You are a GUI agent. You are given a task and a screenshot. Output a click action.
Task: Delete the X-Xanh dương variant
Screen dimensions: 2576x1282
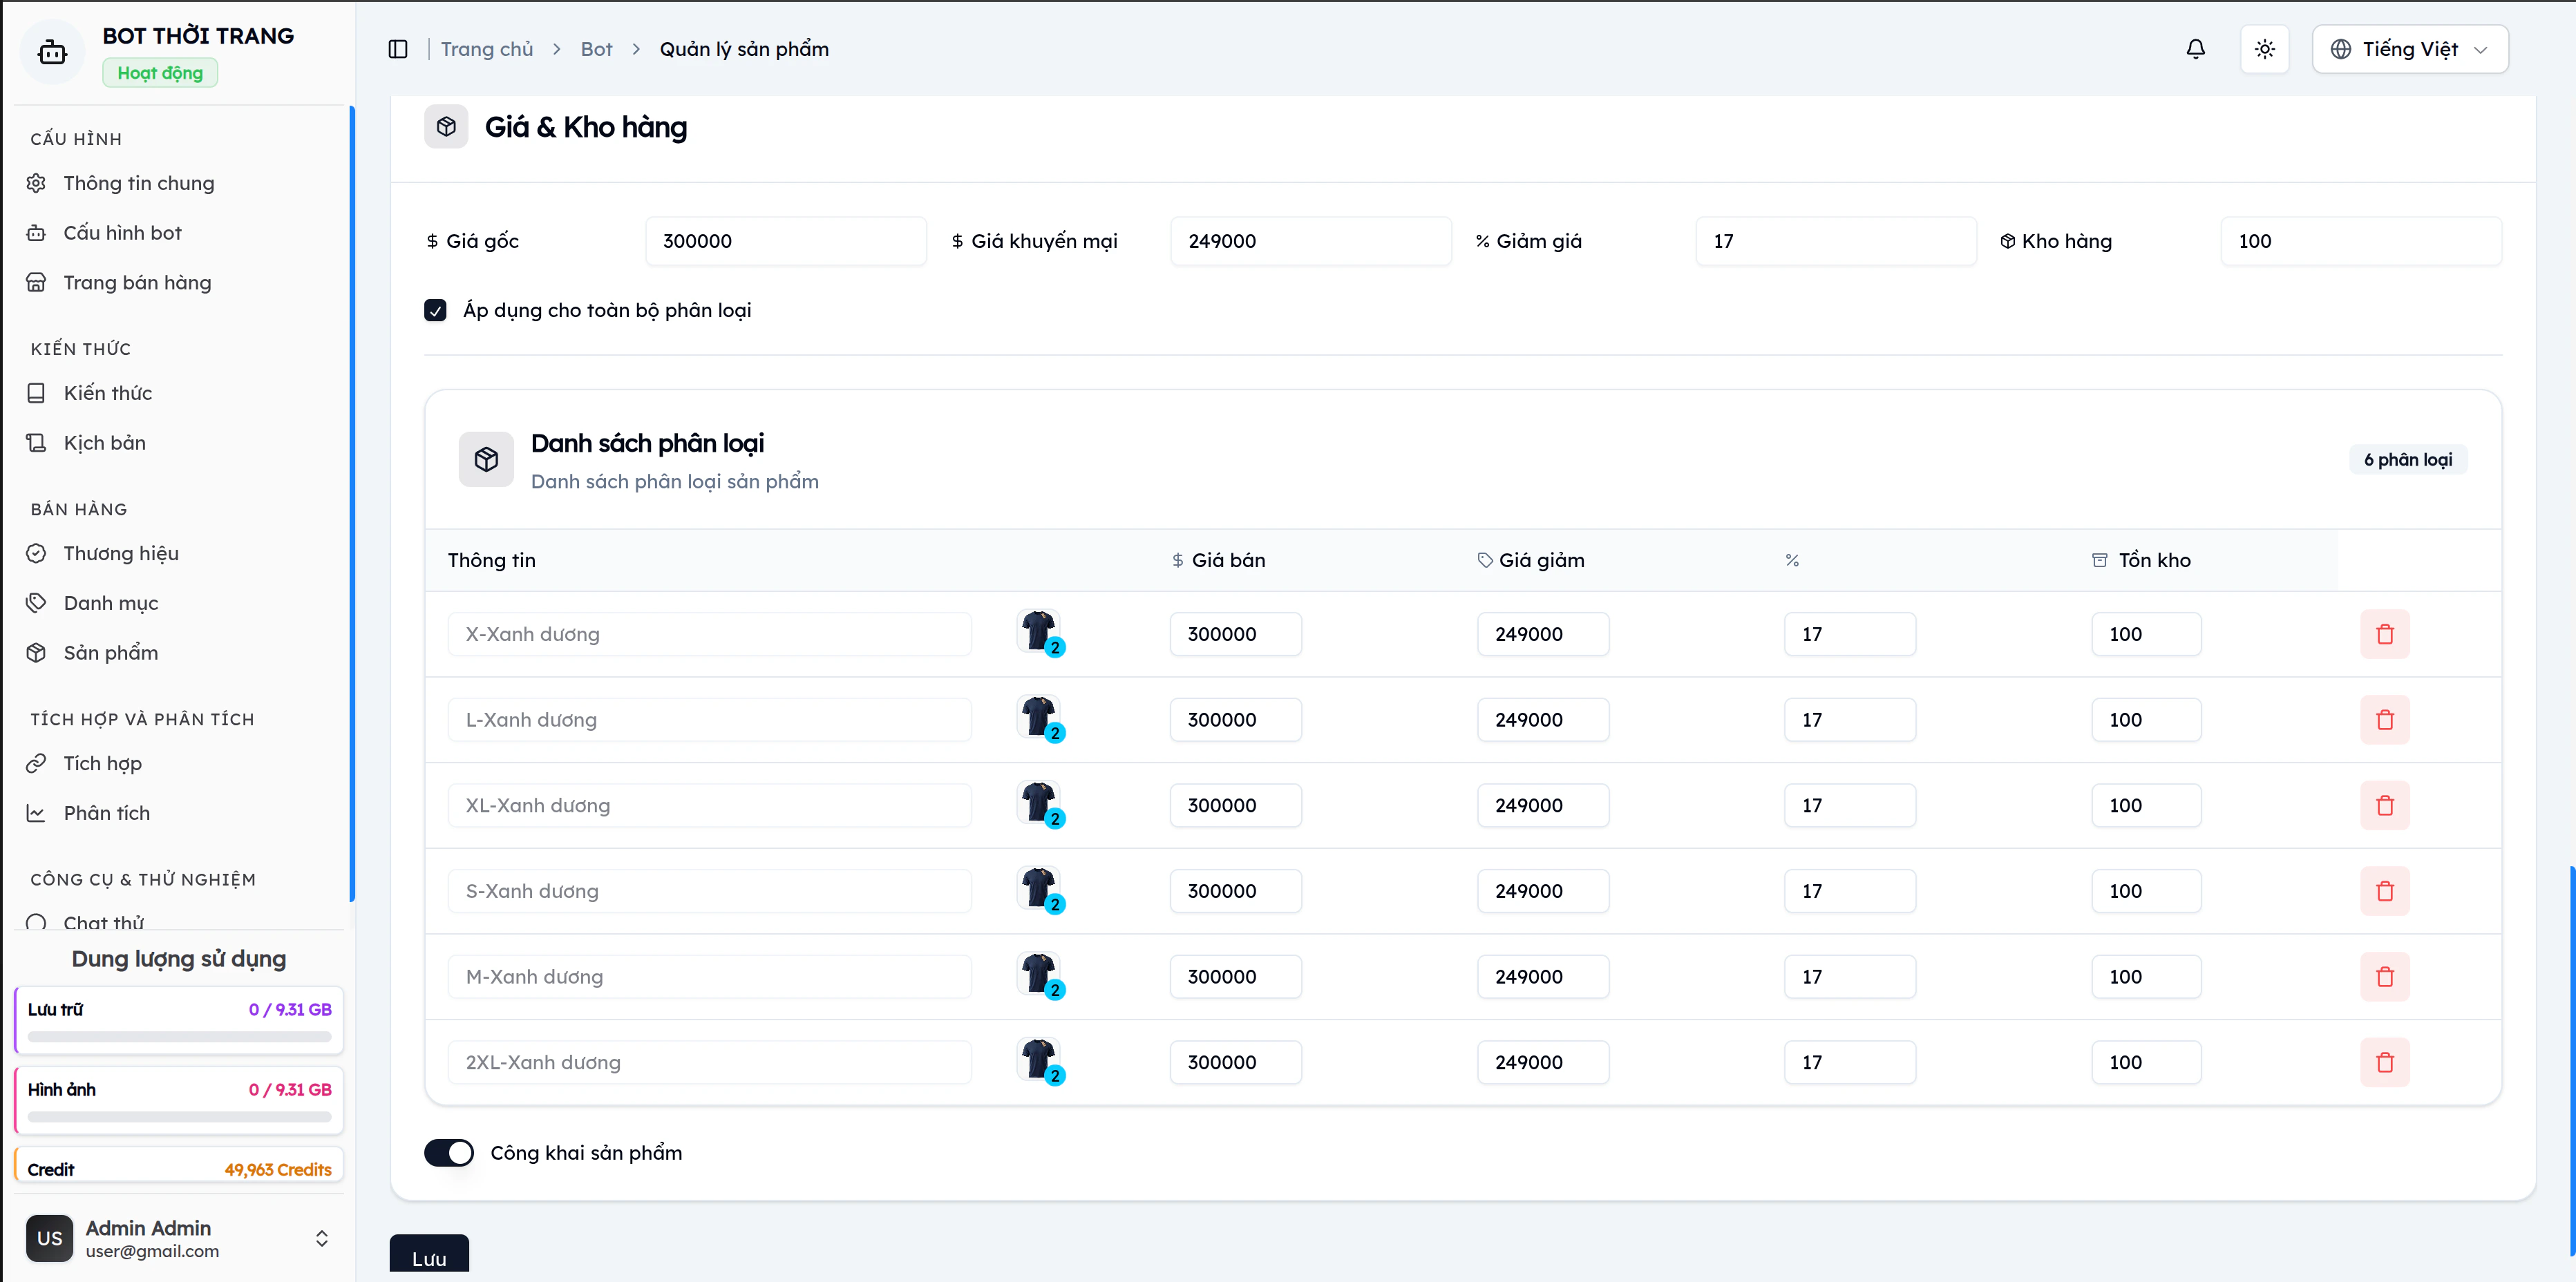tap(2385, 634)
